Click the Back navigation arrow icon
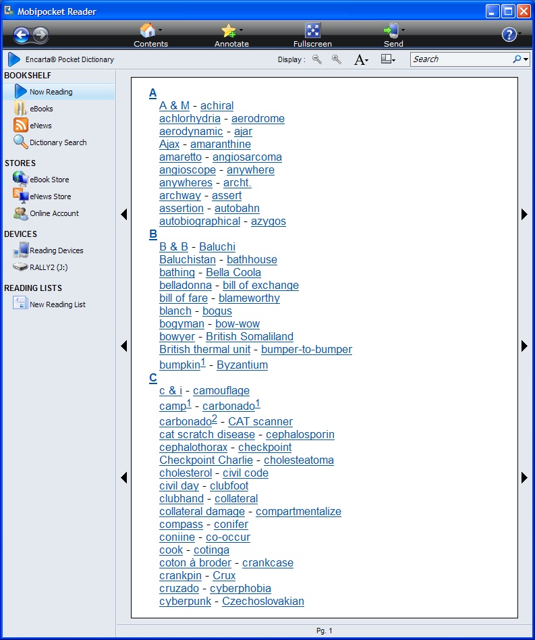Screen dimensions: 535x640 coord(21,35)
